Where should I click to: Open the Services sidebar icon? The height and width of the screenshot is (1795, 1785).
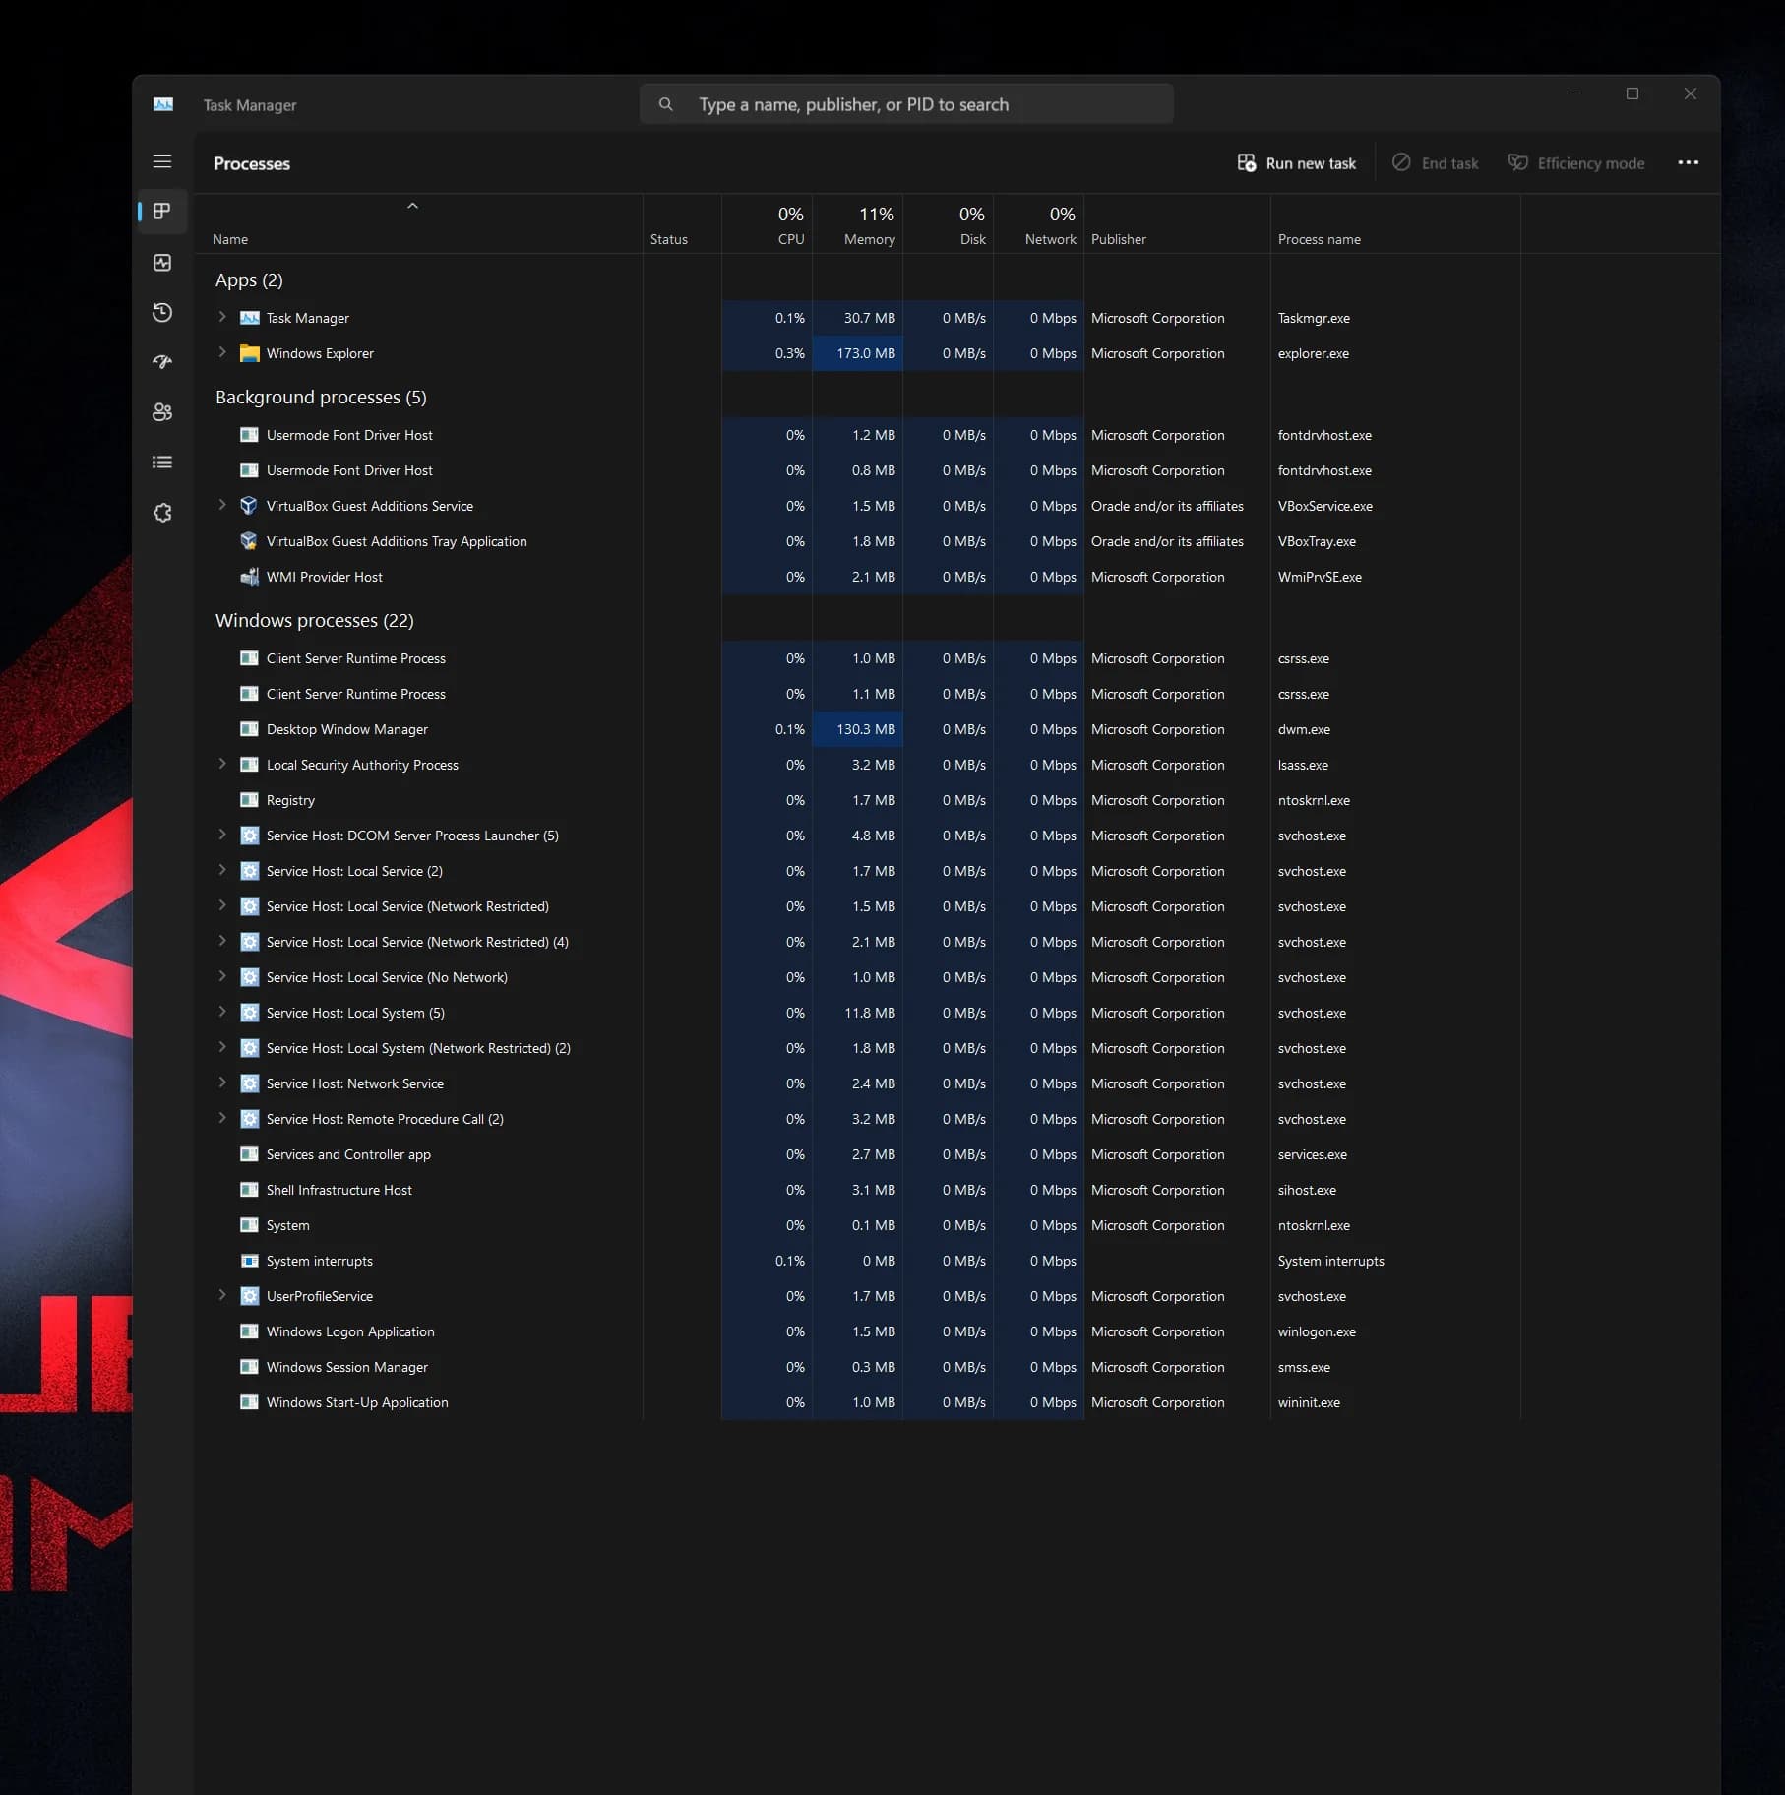point(162,513)
